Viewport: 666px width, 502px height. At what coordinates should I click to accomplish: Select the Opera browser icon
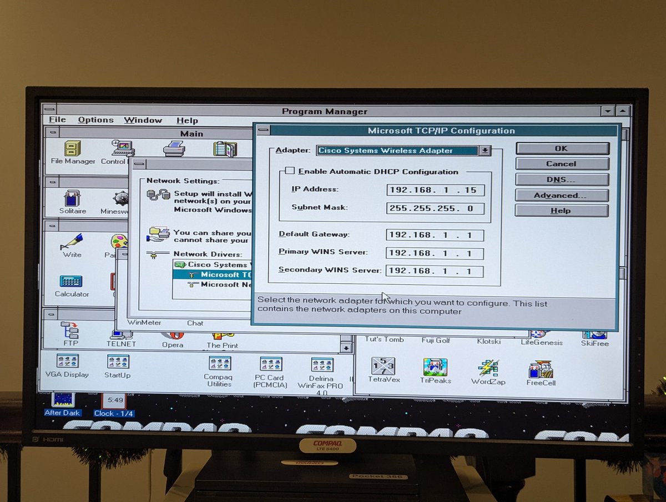click(172, 335)
